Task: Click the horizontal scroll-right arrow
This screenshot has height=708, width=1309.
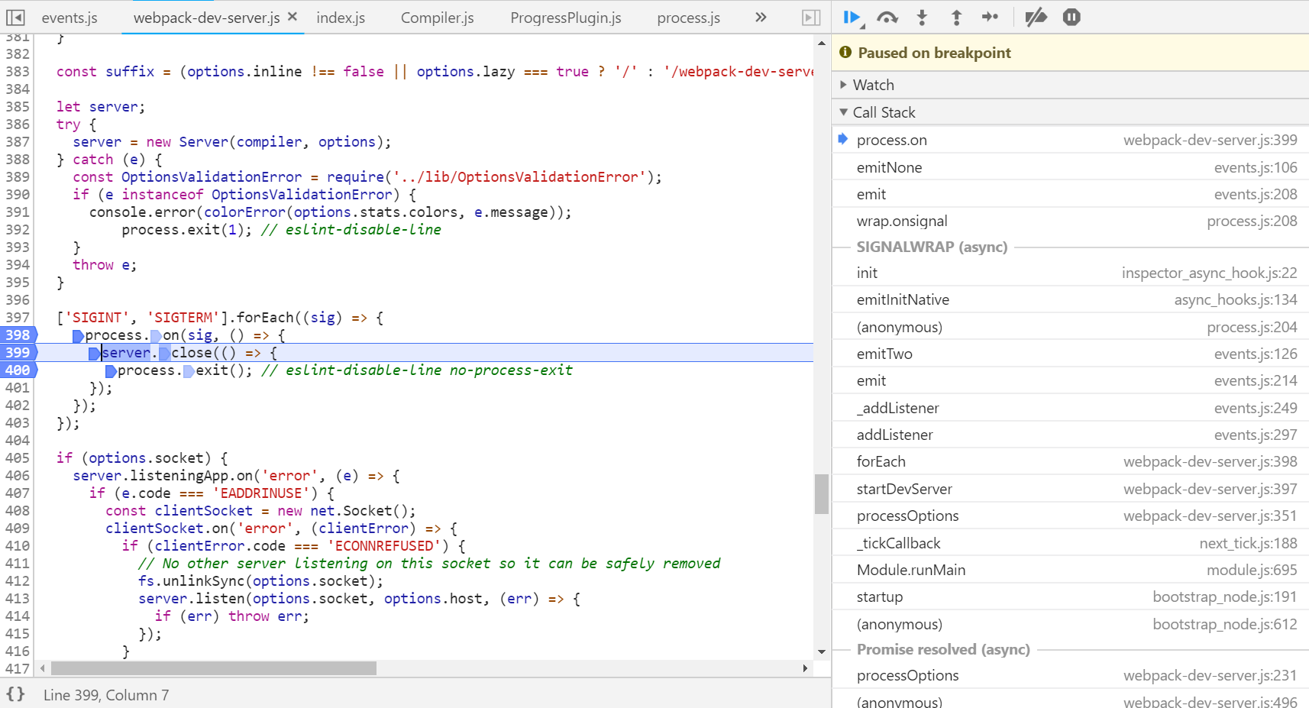Action: point(805,668)
